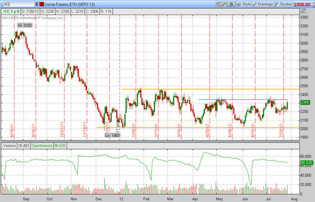Click the green 66,525 open interest marker
315x202 pixels.
click(306, 163)
